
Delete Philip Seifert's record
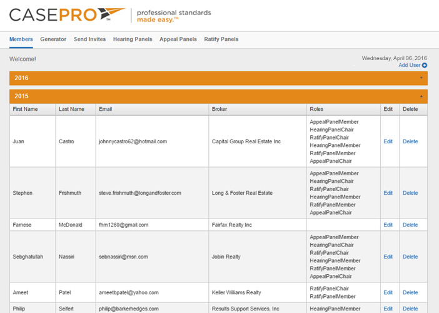[410, 309]
